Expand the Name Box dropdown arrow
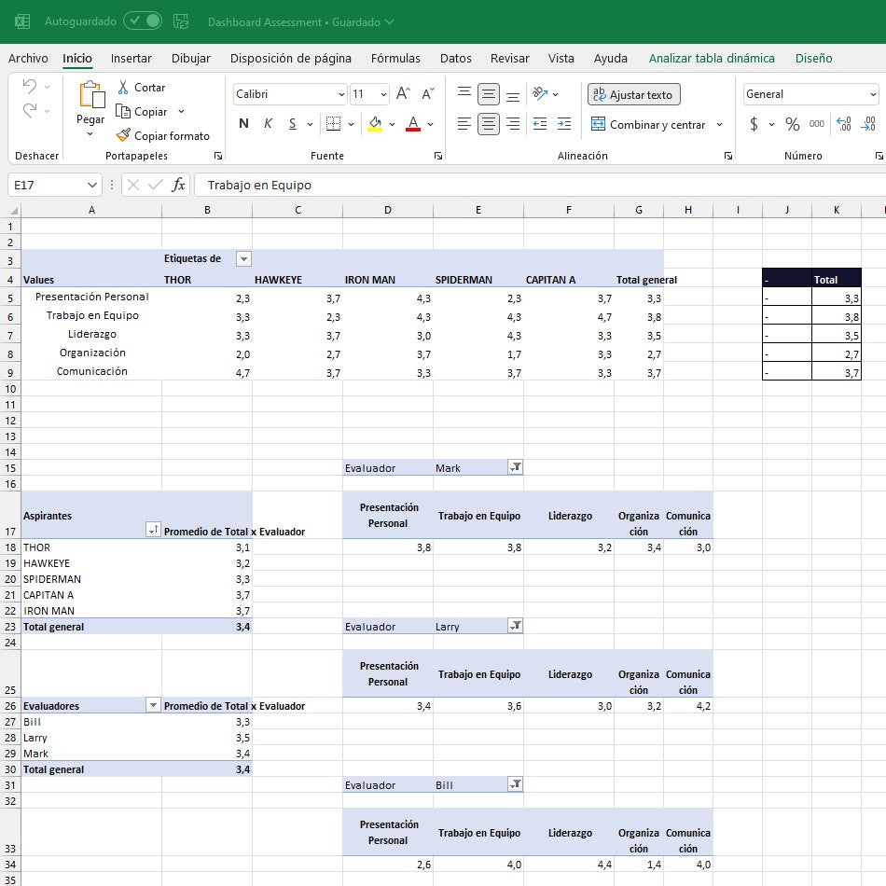886x886 pixels. [91, 185]
